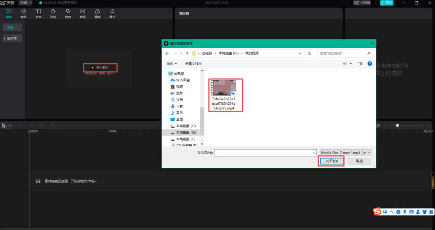Screen dimensions: 435x230
Task: Open recent locations dropdown in file dialog
Action: (x=181, y=53)
